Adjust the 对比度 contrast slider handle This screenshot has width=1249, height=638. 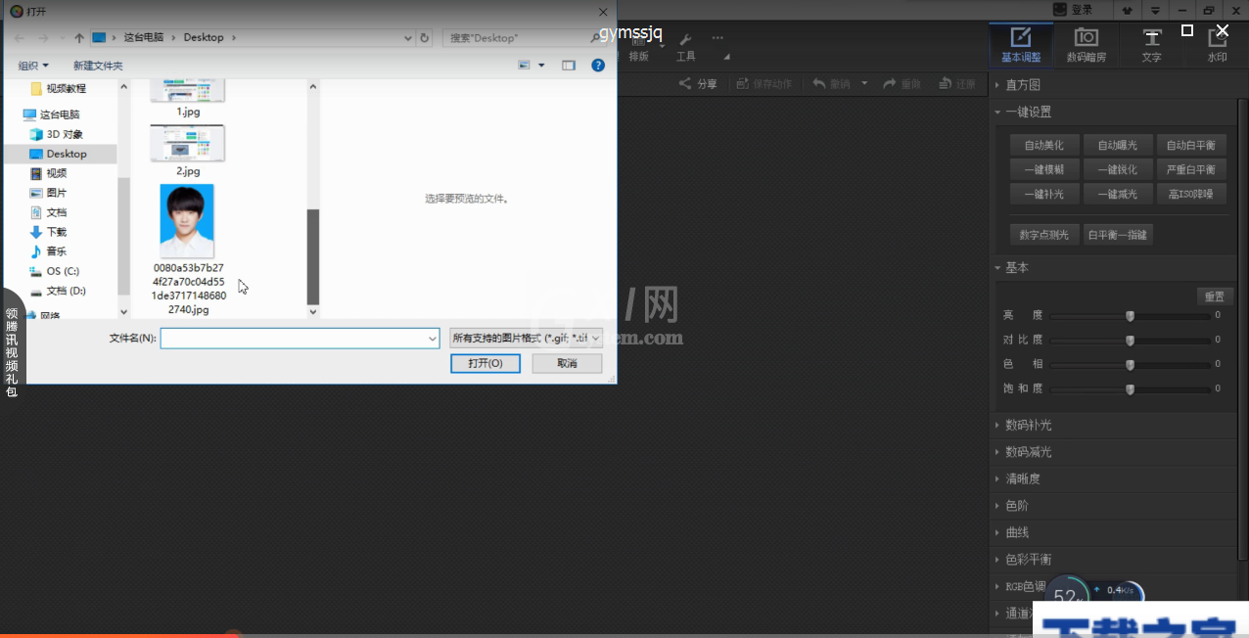click(1131, 341)
